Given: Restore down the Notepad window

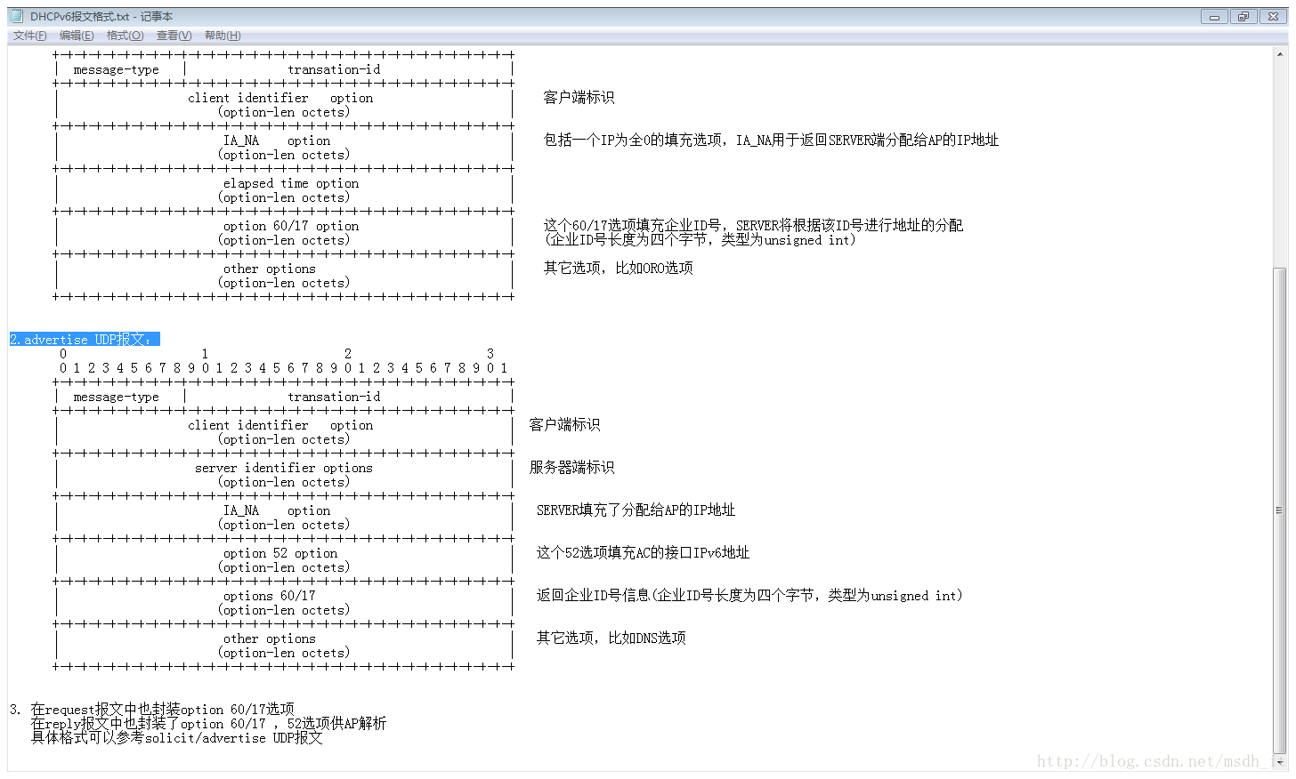Looking at the screenshot, I should pyautogui.click(x=1243, y=17).
